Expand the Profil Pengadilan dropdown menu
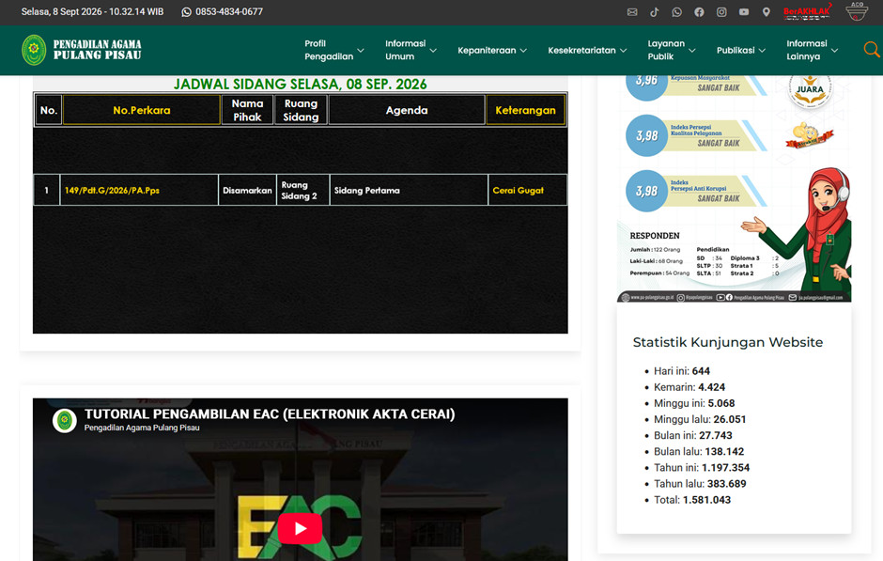883x561 pixels. click(x=333, y=50)
